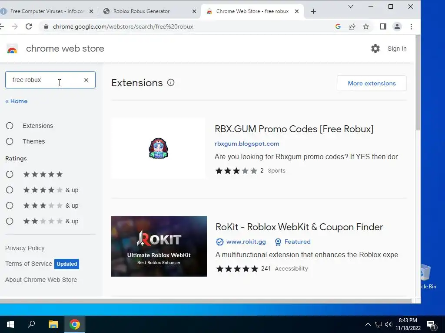Click the Recycle Bin desktop icon
The height and width of the screenshot is (333, 445).
tap(428, 276)
